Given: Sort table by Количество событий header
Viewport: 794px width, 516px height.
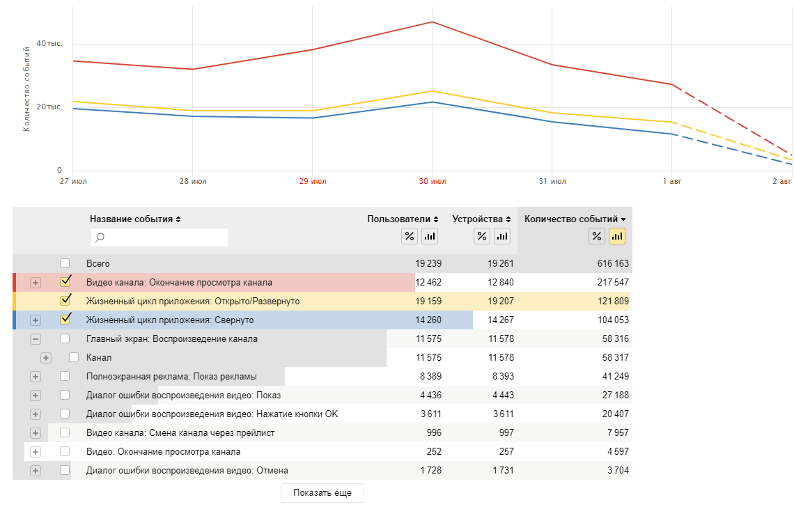Looking at the screenshot, I should pyautogui.click(x=575, y=219).
